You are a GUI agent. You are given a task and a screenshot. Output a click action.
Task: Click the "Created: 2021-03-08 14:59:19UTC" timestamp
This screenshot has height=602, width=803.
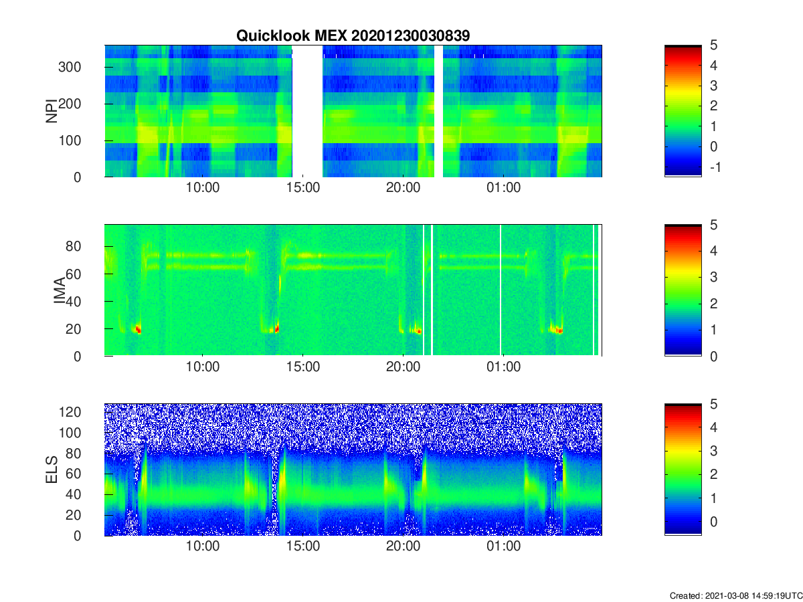point(735,595)
